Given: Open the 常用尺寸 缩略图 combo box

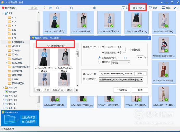Looking at the screenshot, I should coord(121,62).
